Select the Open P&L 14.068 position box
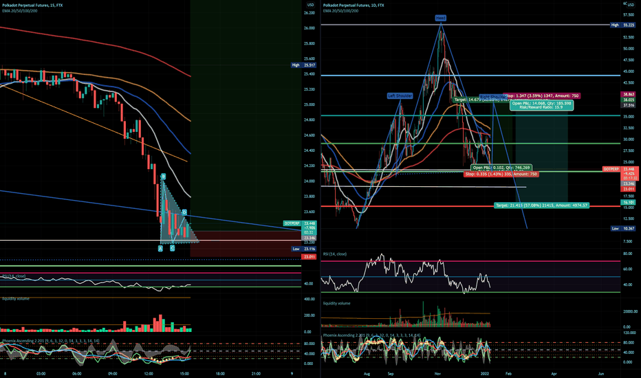 pos(542,105)
